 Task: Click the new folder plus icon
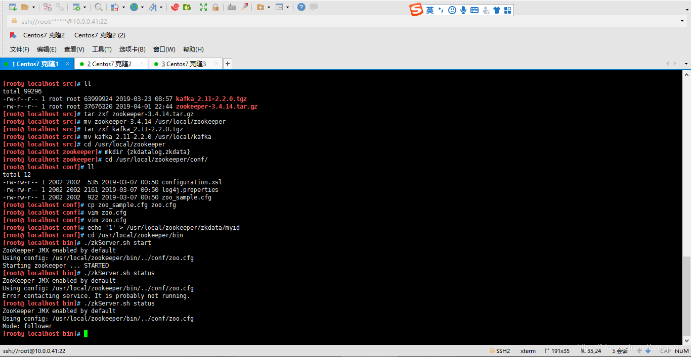tap(261, 7)
